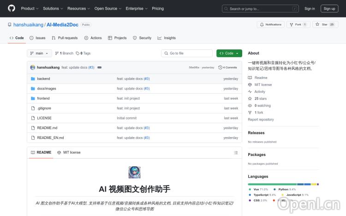This screenshot has height=216, width=346.
Task: Click the frontend folder icon
Action: 33,98
